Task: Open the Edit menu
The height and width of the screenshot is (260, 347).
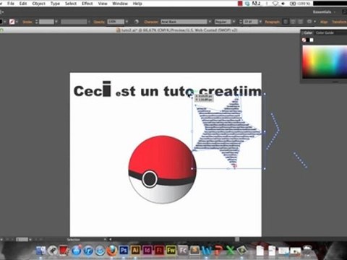Action: click(23, 4)
